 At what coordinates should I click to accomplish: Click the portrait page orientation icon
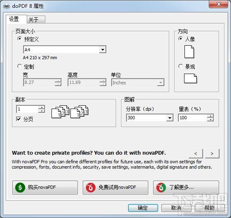click(189, 52)
